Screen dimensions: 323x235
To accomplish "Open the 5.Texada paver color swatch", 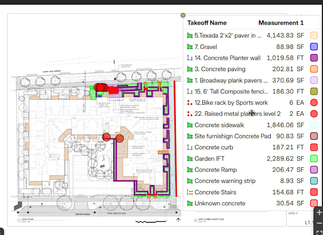I will coord(314,36).
